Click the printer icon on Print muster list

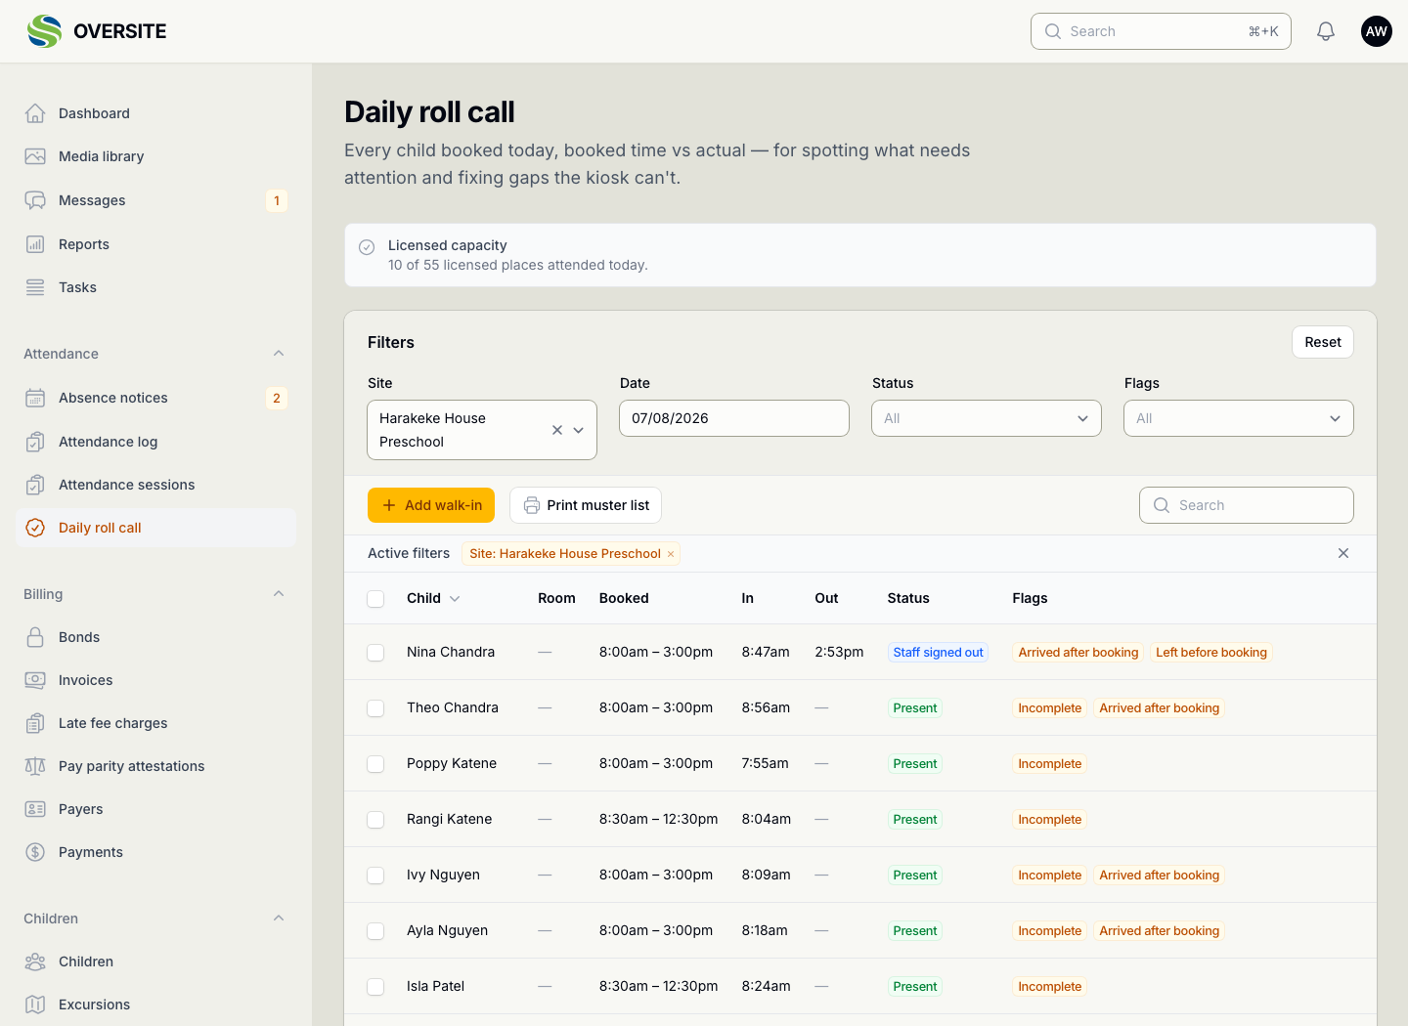[532, 505]
